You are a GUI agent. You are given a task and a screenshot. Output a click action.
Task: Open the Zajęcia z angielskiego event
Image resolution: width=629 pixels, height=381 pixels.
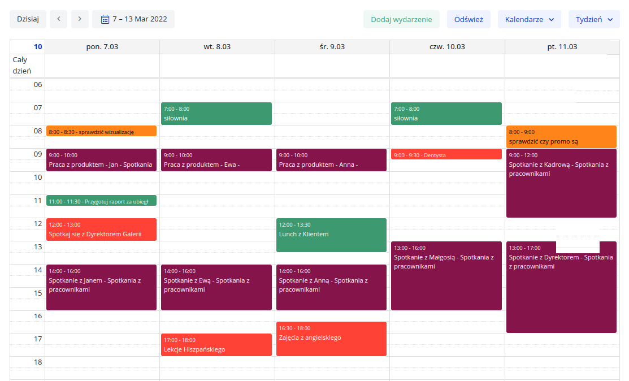(331, 339)
